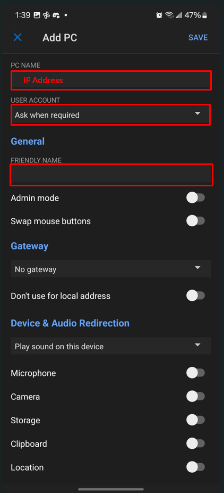This screenshot has height=493, width=224.
Task: Tap the Wi-Fi status bar icon
Action: [x=169, y=15]
